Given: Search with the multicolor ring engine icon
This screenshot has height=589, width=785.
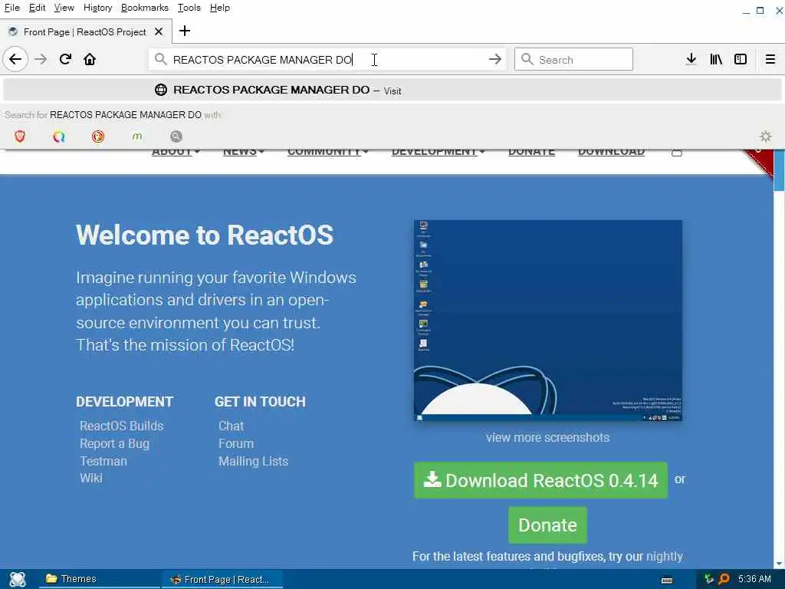Looking at the screenshot, I should point(59,137).
